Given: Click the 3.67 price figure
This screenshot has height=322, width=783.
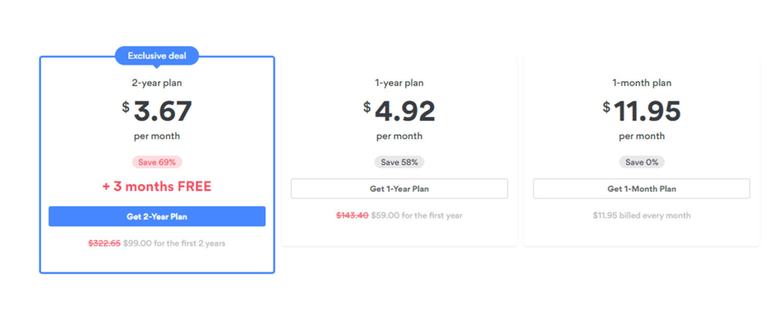Looking at the screenshot, I should pyautogui.click(x=163, y=111).
